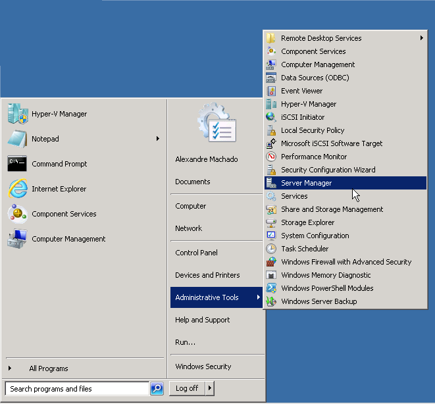Click the Computer Management icon in Administrative Tools
435x404 pixels.
(271, 64)
